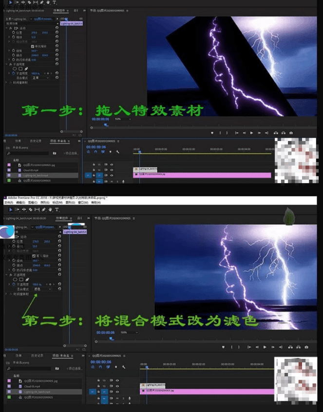The height and width of the screenshot is (412, 323).
Task: Select the Razor tool in the lower toolbar
Action: tap(31, 209)
